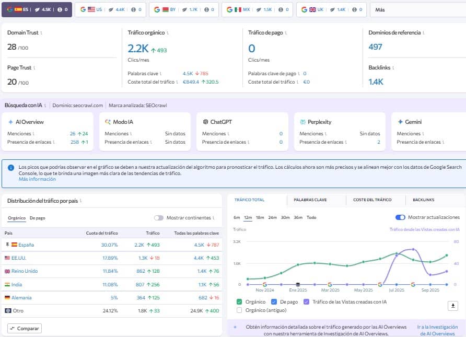Image resolution: width=466 pixels, height=337 pixels.
Task: Click the download chart icon button
Action: (x=453, y=306)
